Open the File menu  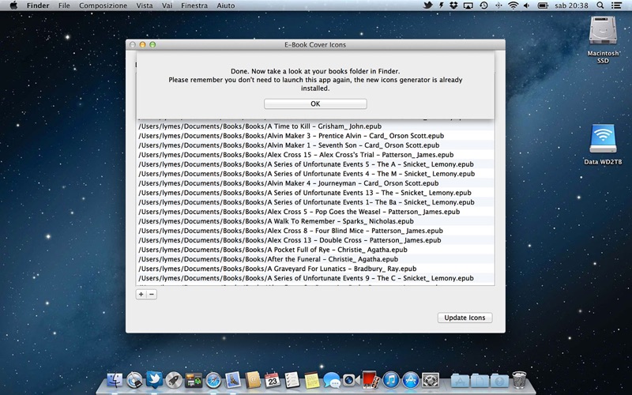click(x=64, y=6)
